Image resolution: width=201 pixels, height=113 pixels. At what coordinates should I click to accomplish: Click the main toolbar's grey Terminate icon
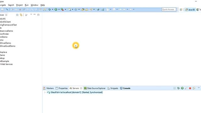click(20, 9)
